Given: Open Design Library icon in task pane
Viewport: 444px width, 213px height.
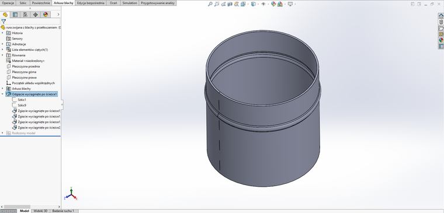Looking at the screenshot, I should (441, 22).
